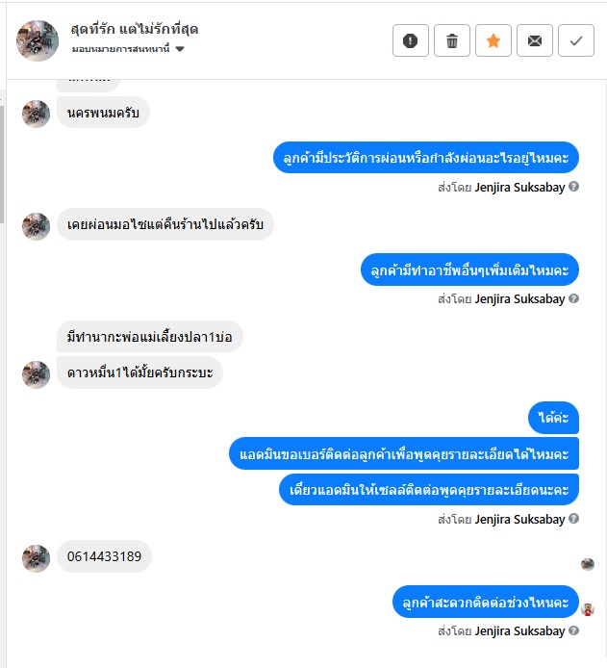The width and height of the screenshot is (607, 668).
Task: Click avatar beside the นครพนมครับ message
Action: coord(36,114)
